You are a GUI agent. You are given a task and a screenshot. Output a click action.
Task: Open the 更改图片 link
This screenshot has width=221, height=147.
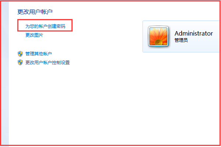[x=34, y=35]
